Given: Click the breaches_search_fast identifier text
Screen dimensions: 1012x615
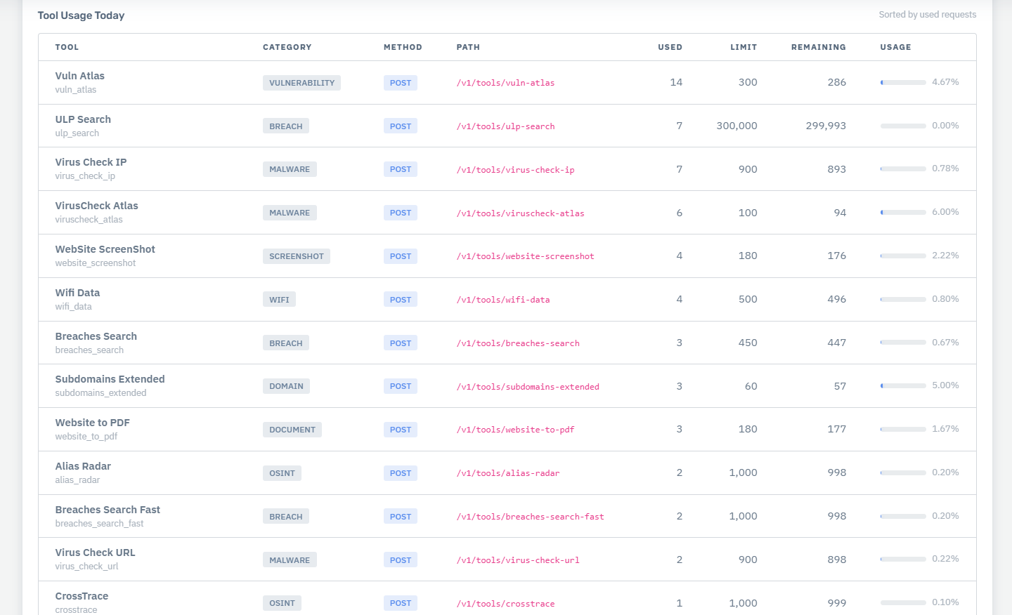Looking at the screenshot, I should coord(99,524).
